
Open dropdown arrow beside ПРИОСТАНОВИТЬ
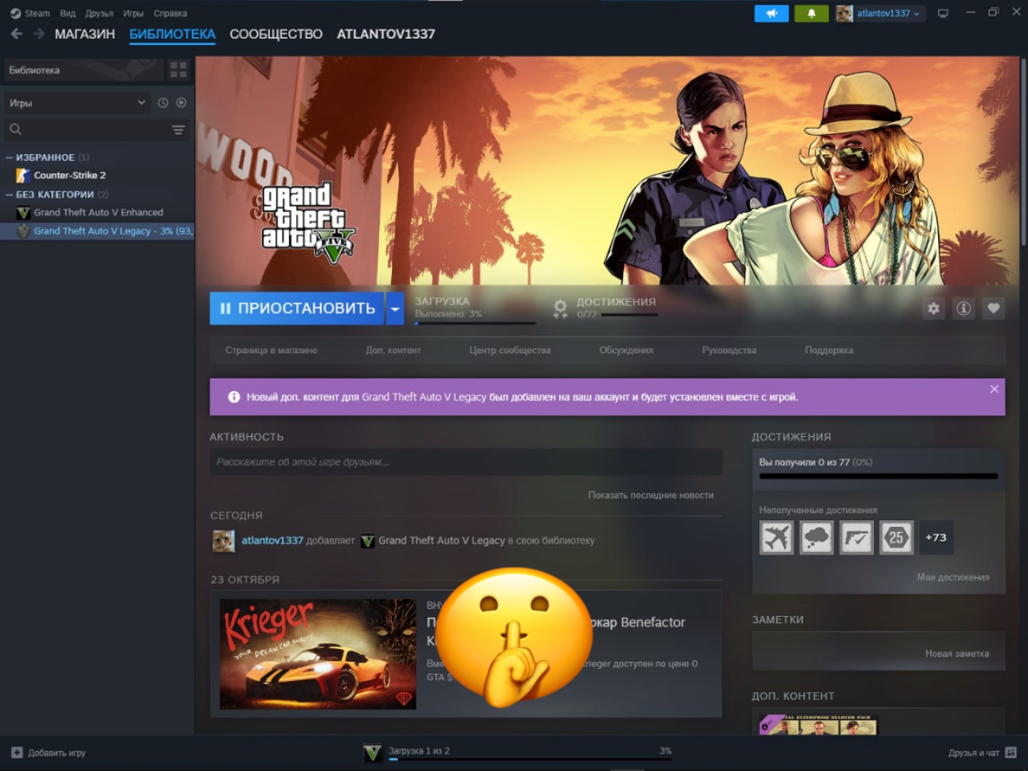click(395, 308)
